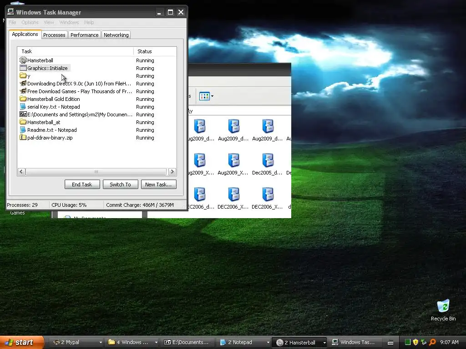This screenshot has width=466, height=349.
Task: Switch to the Applications tab
Action: [x=25, y=34]
